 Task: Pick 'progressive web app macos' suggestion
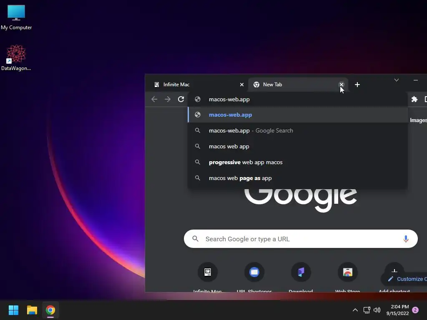pyautogui.click(x=298, y=162)
